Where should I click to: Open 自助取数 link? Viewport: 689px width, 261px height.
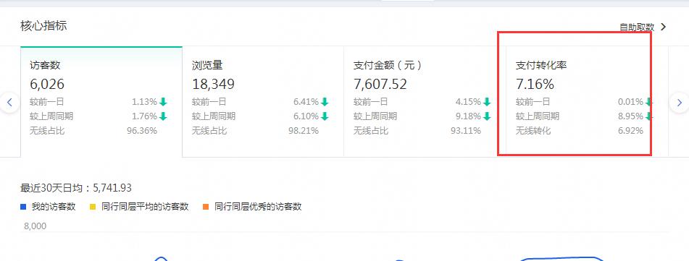click(x=637, y=27)
